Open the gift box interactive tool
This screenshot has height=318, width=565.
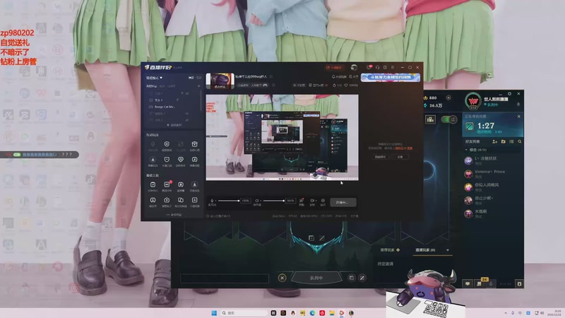tap(195, 145)
